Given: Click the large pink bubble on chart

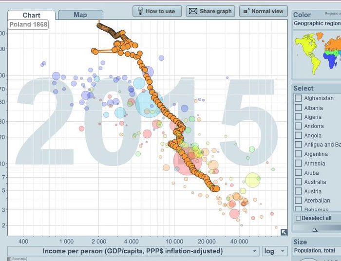Looking at the screenshot, I should point(187,160).
